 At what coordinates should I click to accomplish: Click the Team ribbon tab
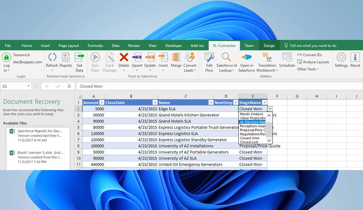249,46
